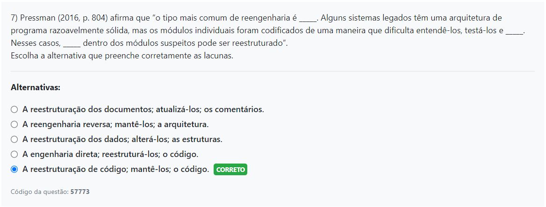Viewport: 546px width, 207px height.
Task: Click the green CORRETO badge
Action: (230, 170)
